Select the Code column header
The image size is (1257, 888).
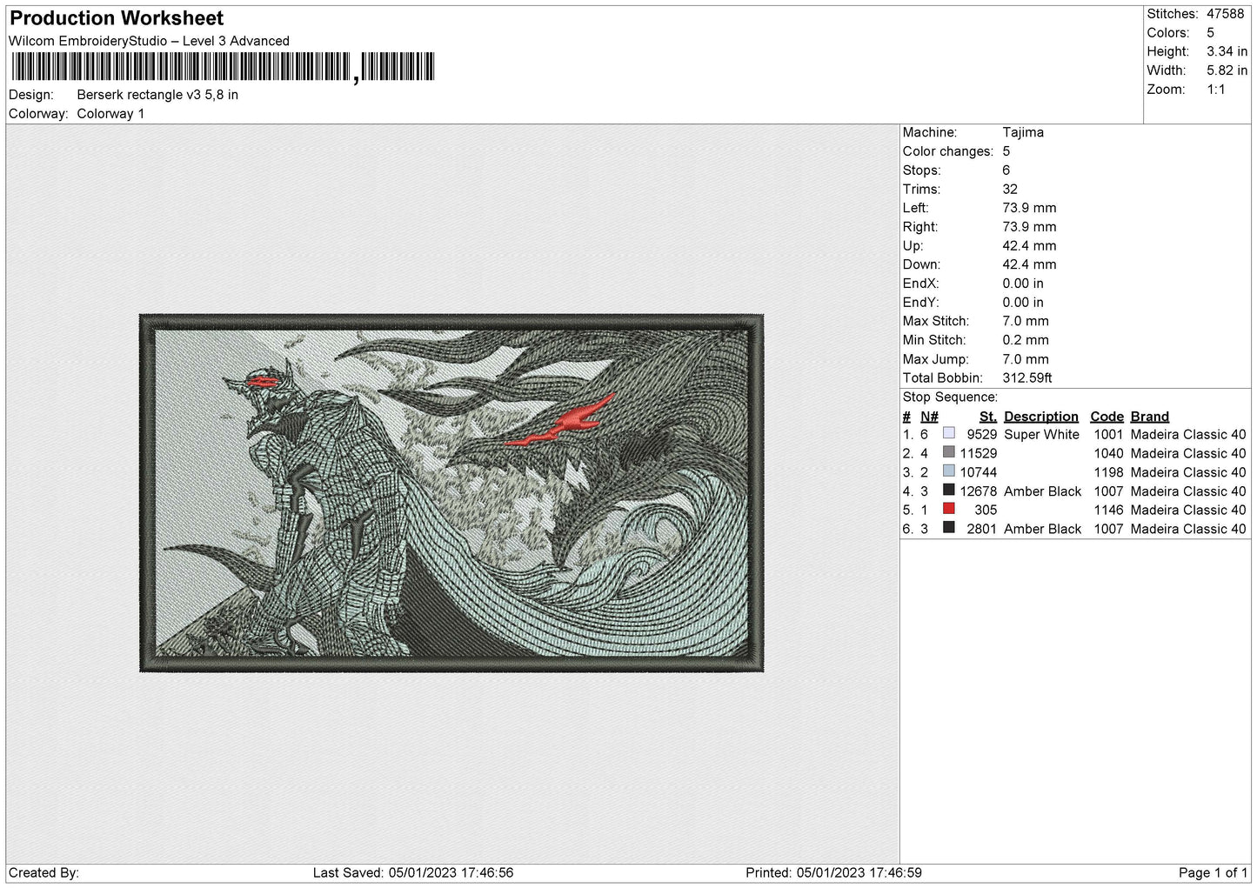pos(1107,417)
